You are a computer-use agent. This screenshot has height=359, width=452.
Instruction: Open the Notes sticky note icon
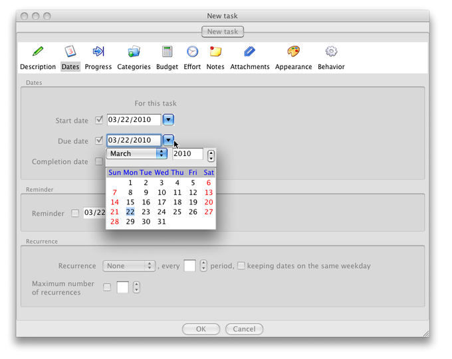[215, 52]
